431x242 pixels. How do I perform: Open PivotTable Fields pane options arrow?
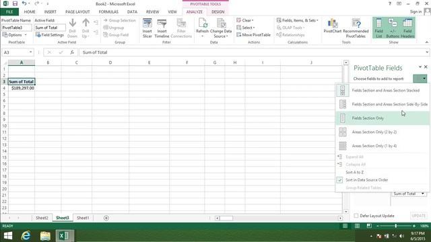(420, 67)
